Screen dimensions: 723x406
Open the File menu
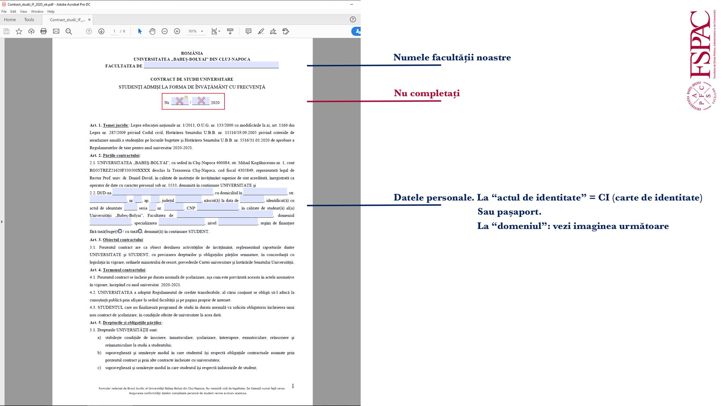coord(4,11)
